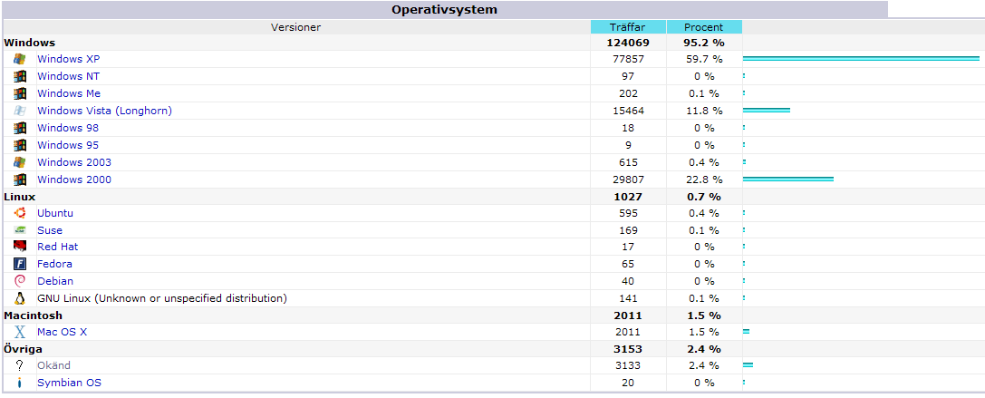Click the question mark icon beside Okänd

(x=19, y=365)
